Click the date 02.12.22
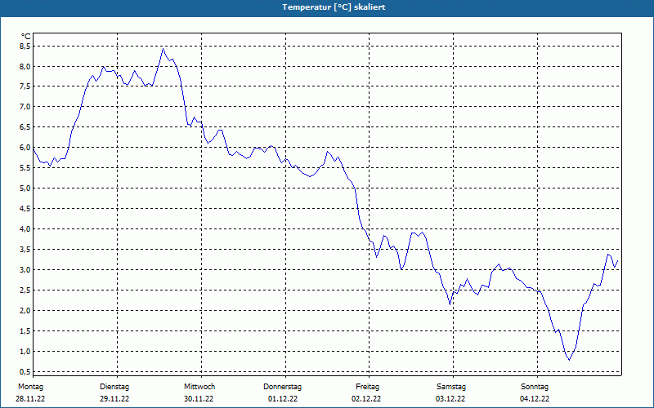 pos(366,399)
